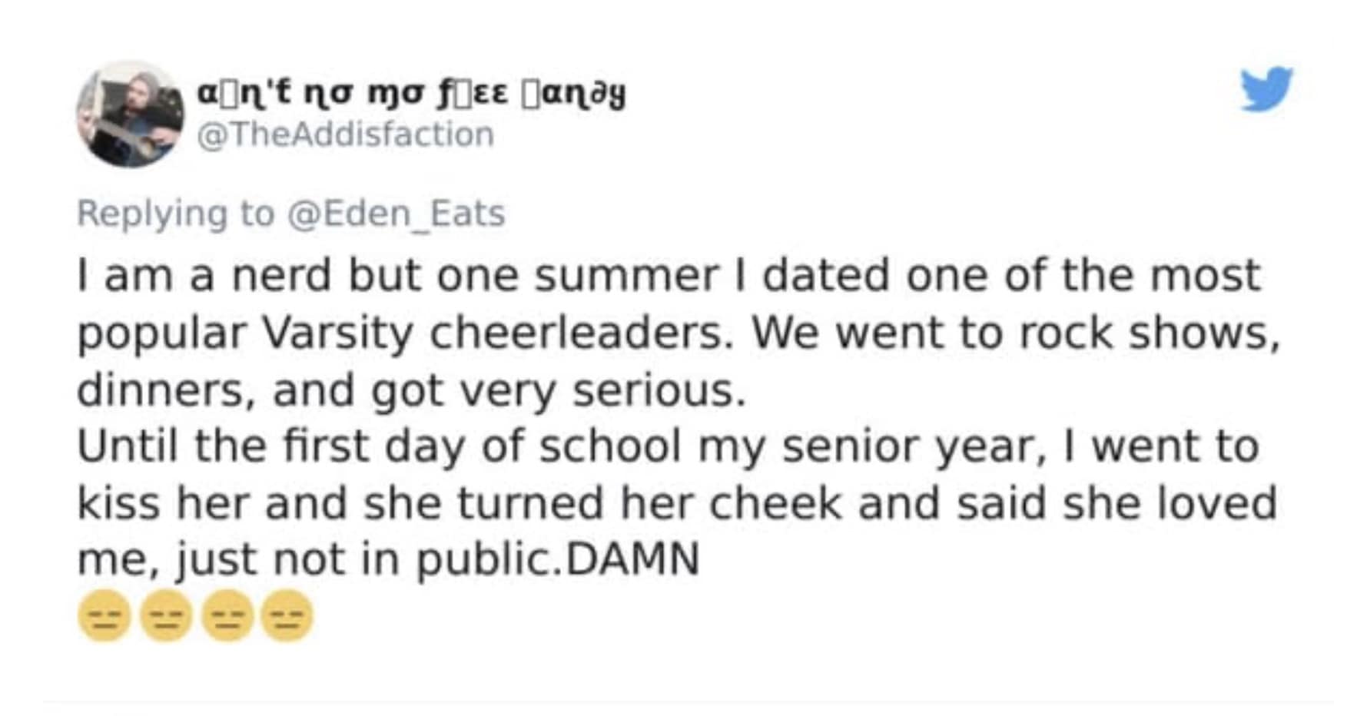Click the line "dinners, and got very serious."

point(411,389)
